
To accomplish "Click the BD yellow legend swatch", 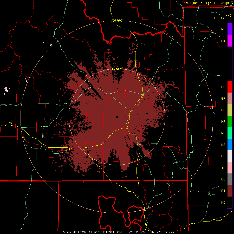I will (x=230, y=110).
